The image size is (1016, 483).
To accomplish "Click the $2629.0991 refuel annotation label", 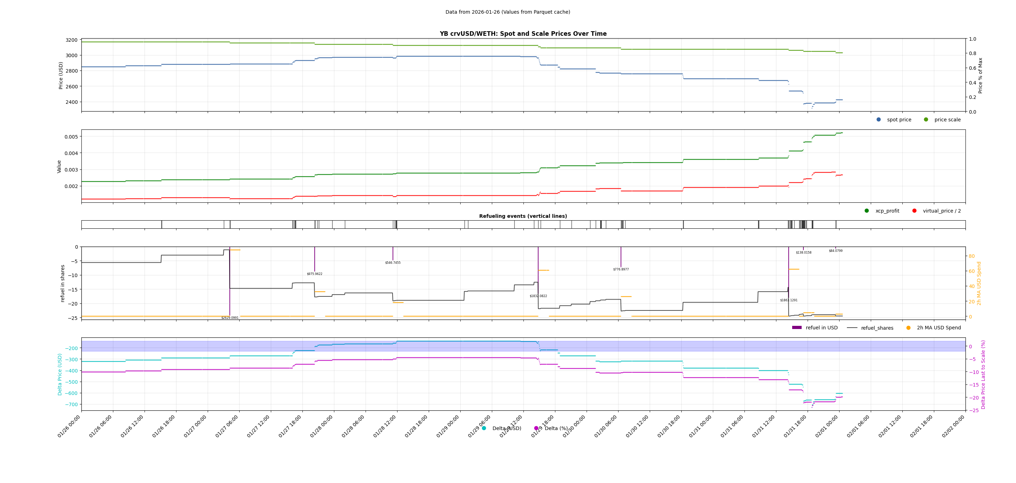I will point(229,318).
